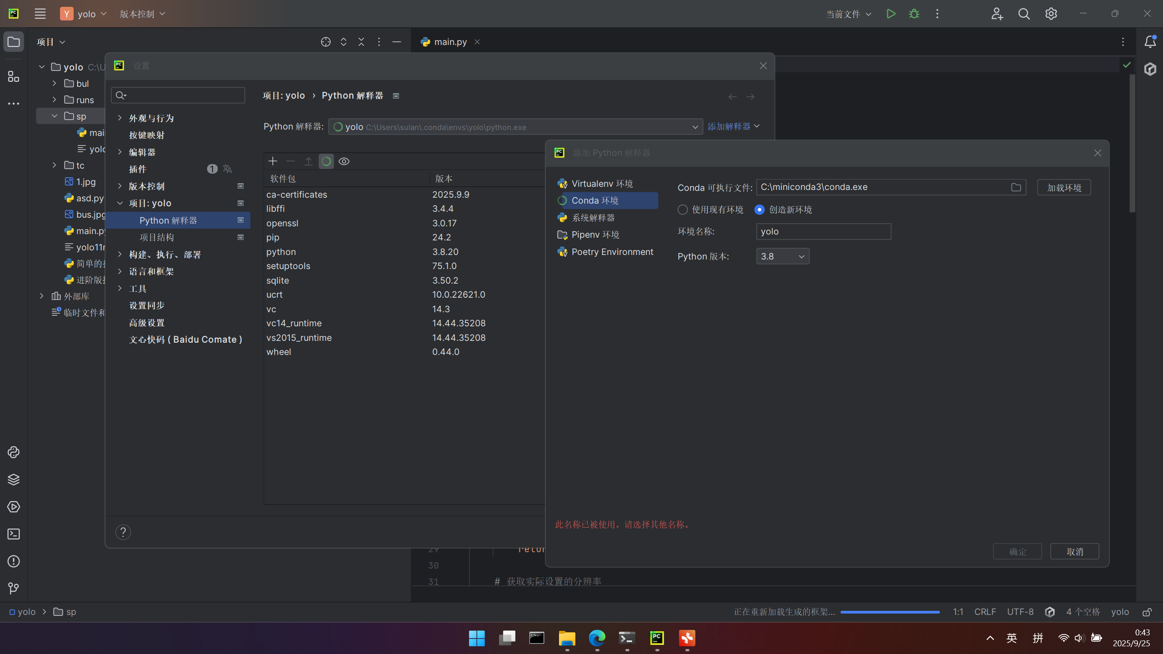Screen dimensions: 1163x654
Task: Switch to the main.py editor tab
Action: point(450,42)
